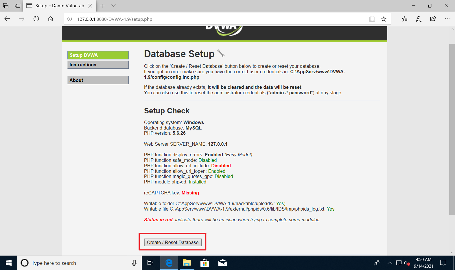Click Create / Reset Database button
455x270 pixels.
coord(173,242)
